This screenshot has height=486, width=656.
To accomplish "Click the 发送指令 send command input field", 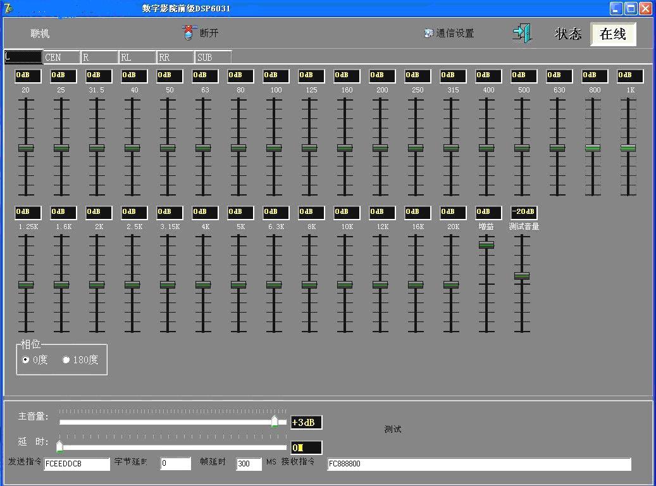I will 77,464.
